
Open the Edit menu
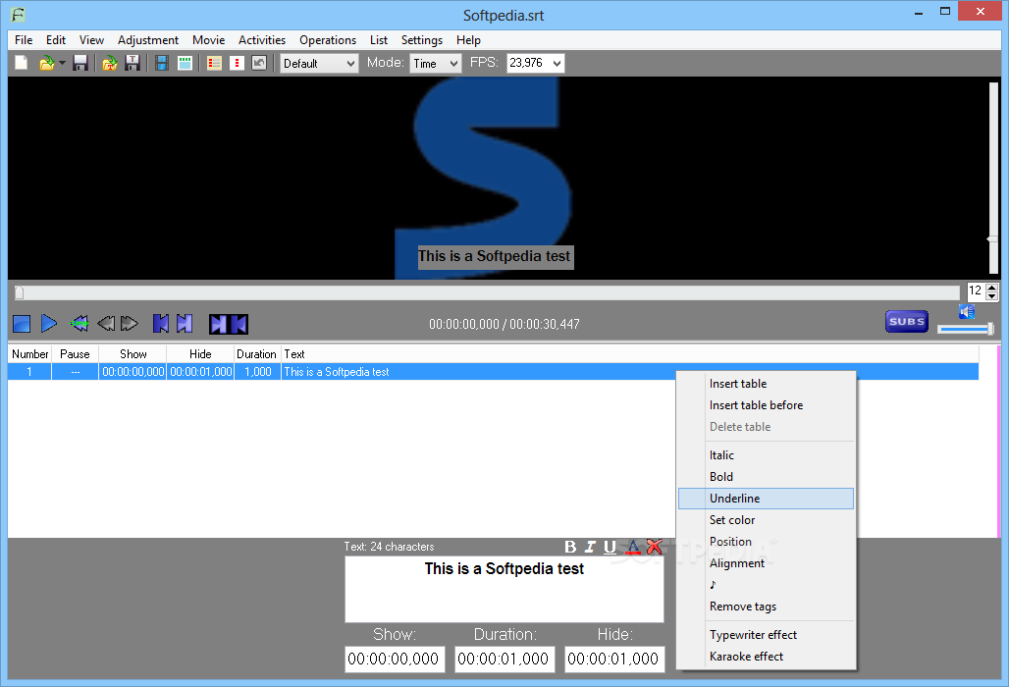[x=55, y=40]
